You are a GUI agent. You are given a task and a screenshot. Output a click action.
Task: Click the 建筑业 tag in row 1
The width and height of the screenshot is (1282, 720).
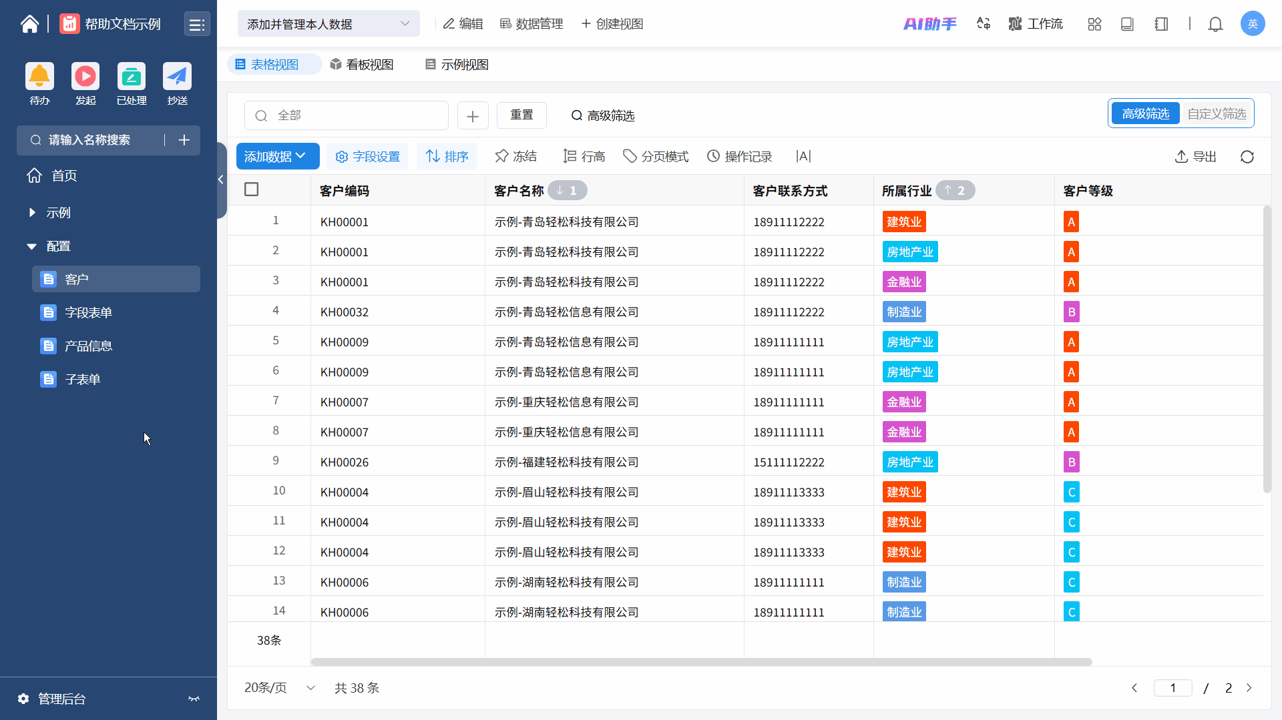[x=904, y=222]
